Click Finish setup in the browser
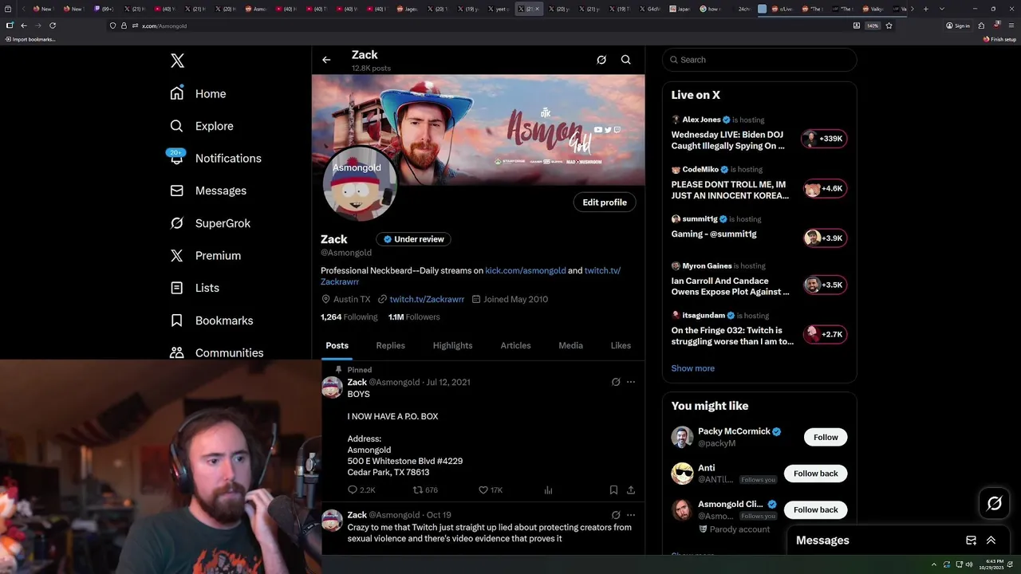Viewport: 1021px width, 574px height. click(999, 39)
